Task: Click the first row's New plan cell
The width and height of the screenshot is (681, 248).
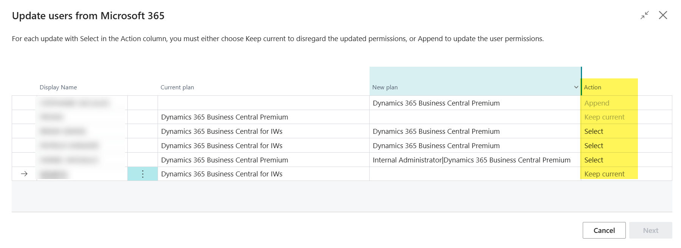Action: 436,103
